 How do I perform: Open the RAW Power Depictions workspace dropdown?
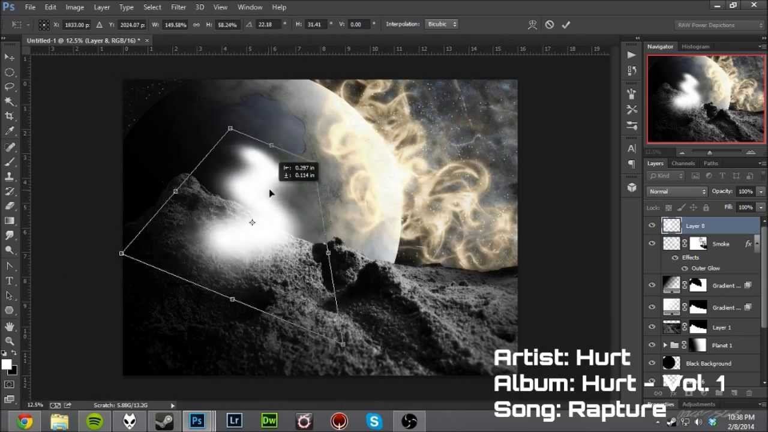719,25
